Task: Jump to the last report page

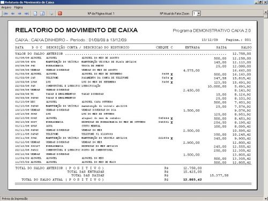Action: click(26, 13)
